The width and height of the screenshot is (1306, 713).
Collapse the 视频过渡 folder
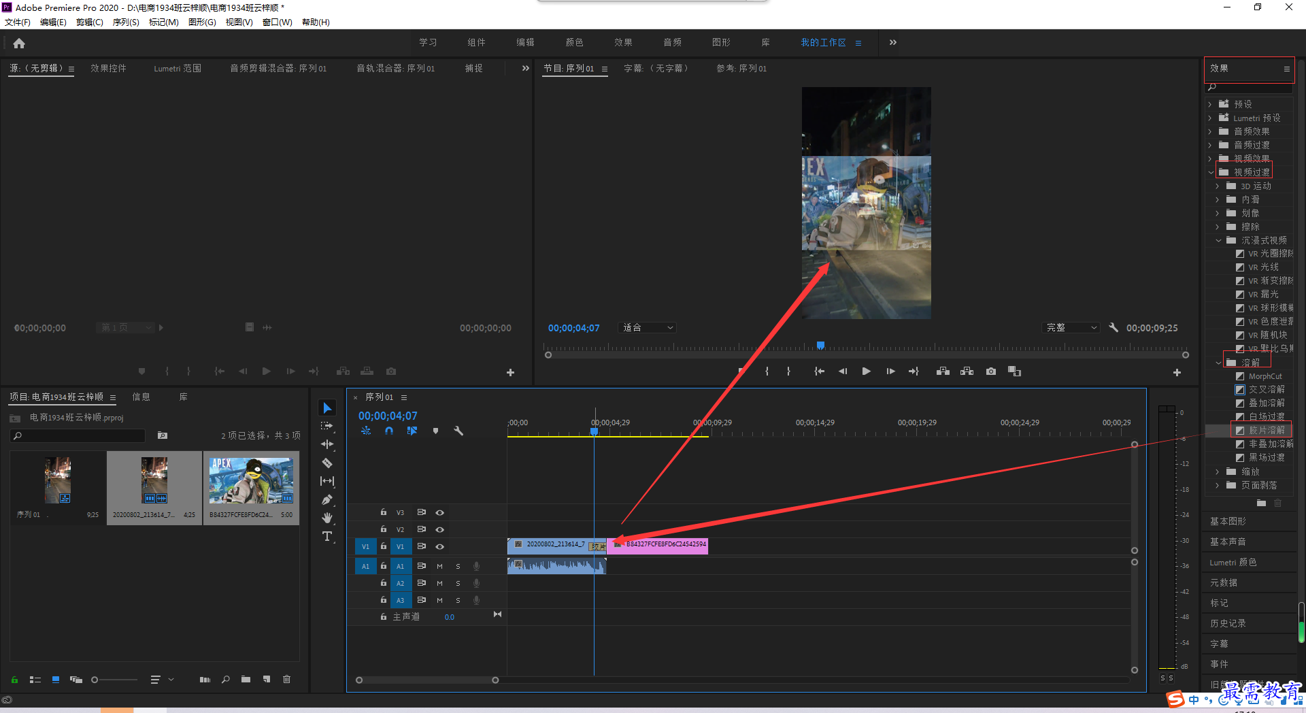point(1211,172)
